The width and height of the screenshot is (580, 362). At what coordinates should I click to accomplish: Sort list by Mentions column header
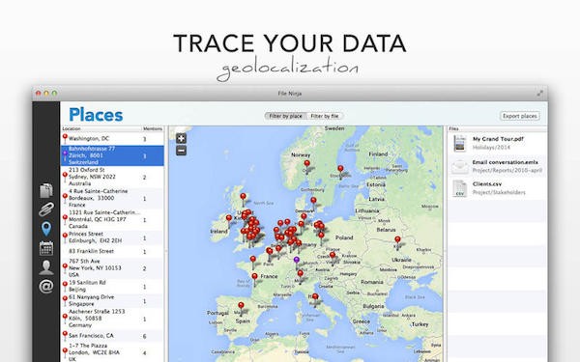pos(153,128)
